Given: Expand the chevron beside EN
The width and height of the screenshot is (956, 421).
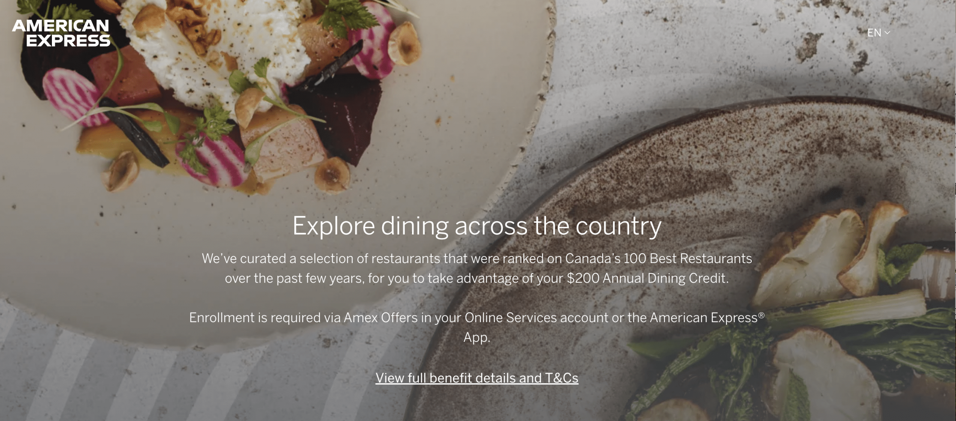Looking at the screenshot, I should tap(887, 33).
